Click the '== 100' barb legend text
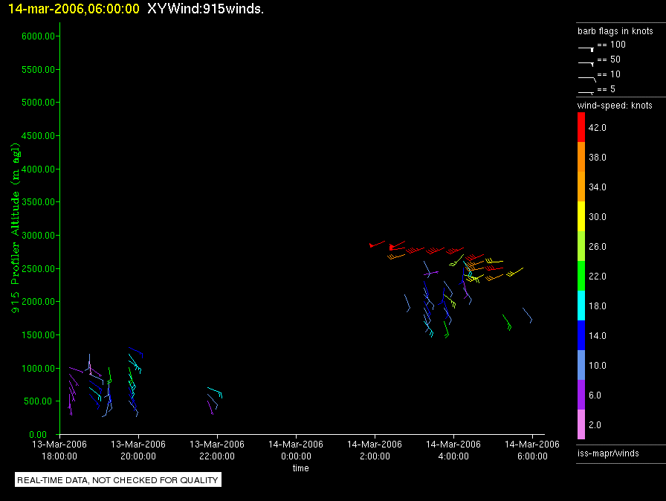This screenshot has width=666, height=501. click(611, 45)
